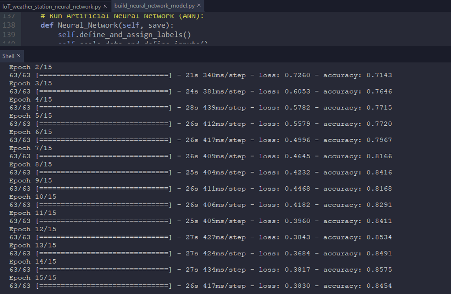Close the Shell panel tab
This screenshot has height=294, width=451.
point(18,56)
